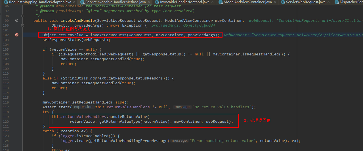363x151 pixels.
Task: Open the ModelAndViewContainer.java tab
Action: click(x=247, y=2)
